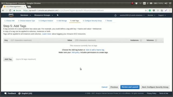Image resolution: width=173 pixels, height=97 pixels.
Task: Click the volume speaker tray icon
Action: [x=166, y=3]
